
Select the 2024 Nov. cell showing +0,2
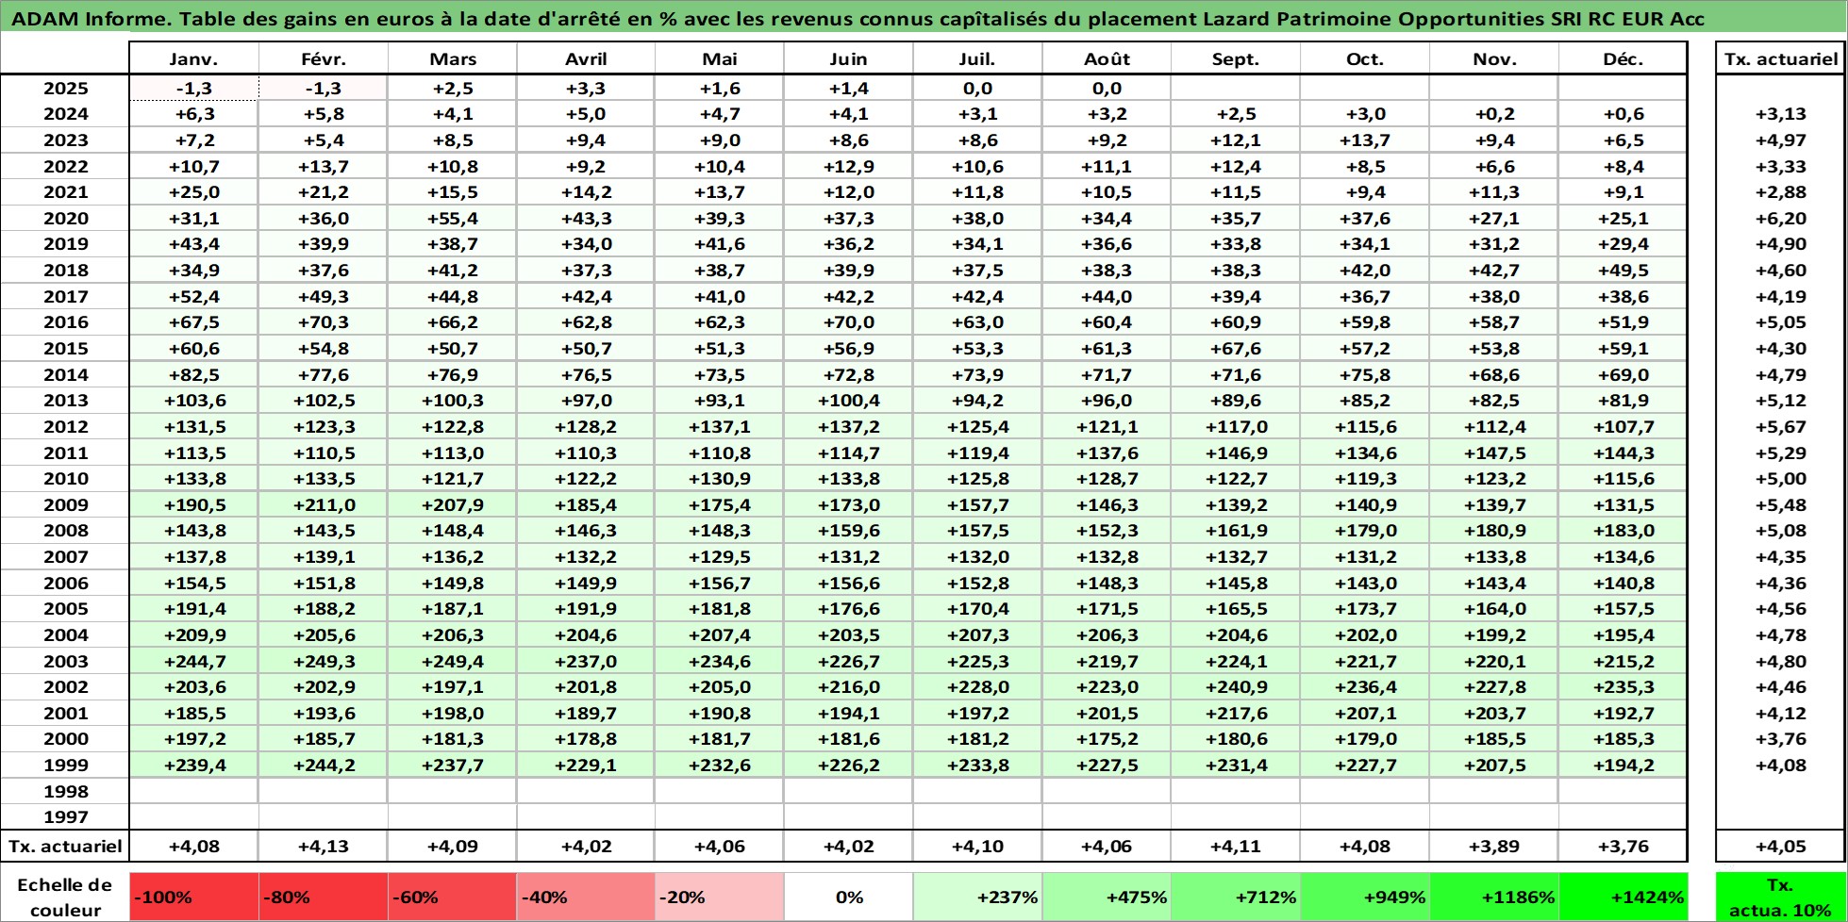coord(1494,114)
